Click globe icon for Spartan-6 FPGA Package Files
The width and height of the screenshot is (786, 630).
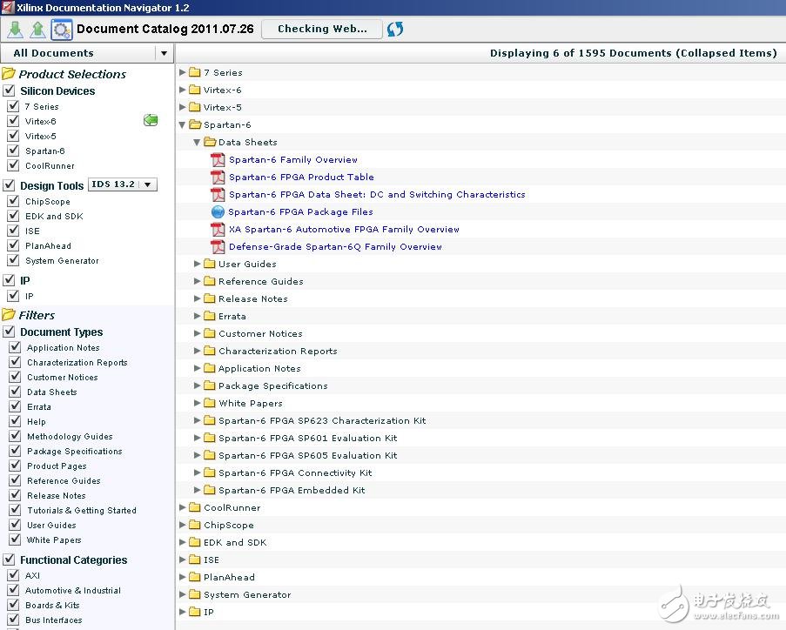click(x=218, y=212)
